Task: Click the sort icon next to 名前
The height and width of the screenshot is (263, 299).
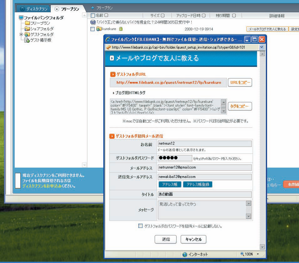Action: tap(106, 15)
